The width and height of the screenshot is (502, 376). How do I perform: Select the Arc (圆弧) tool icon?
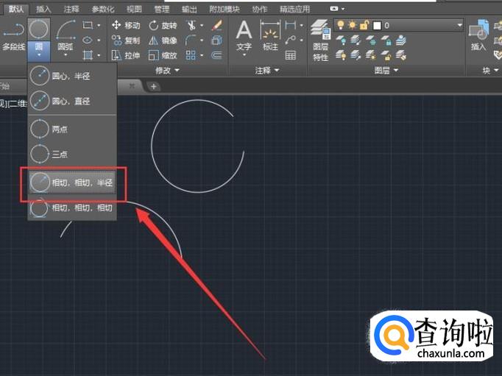click(x=66, y=30)
